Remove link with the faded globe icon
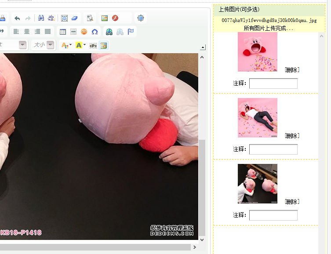 tap(120, 32)
